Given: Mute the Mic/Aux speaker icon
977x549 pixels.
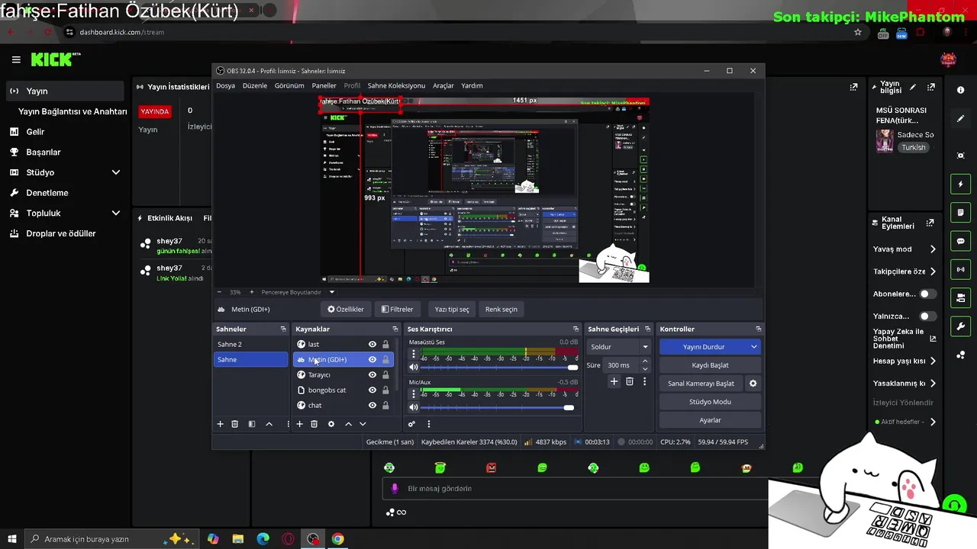Looking at the screenshot, I should point(414,408).
